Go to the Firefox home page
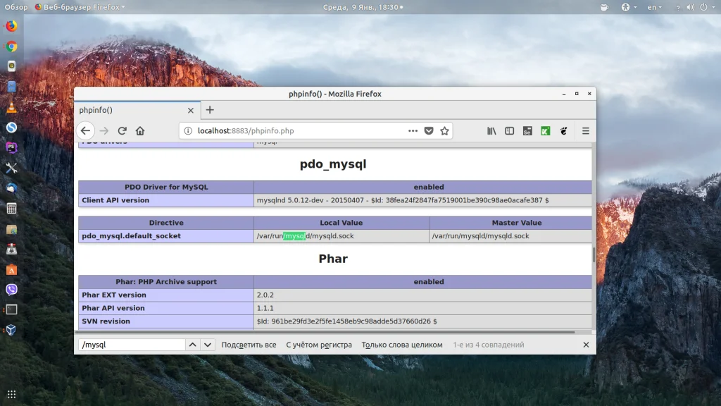The height and width of the screenshot is (406, 721). click(x=140, y=131)
